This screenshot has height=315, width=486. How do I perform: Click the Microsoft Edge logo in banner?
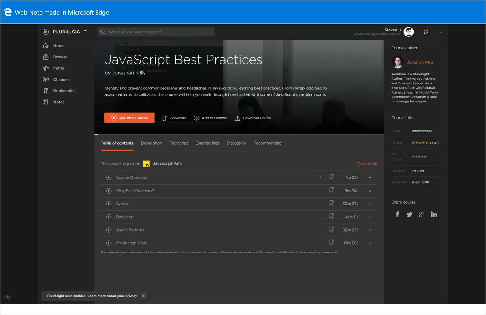tap(7, 12)
